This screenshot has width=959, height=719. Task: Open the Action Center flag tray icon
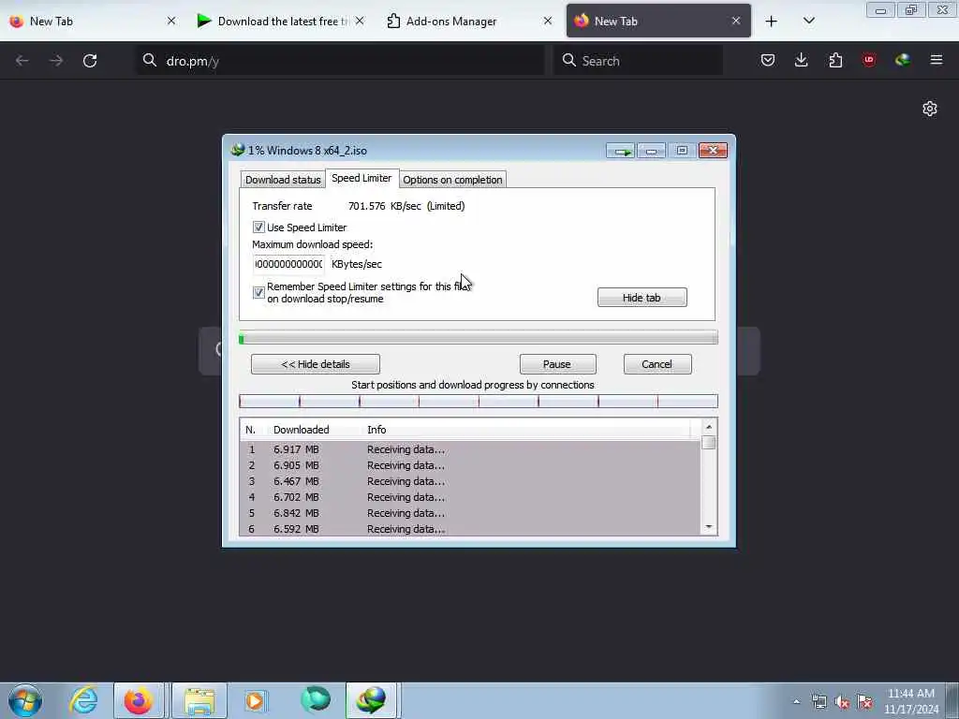pyautogui.click(x=864, y=702)
